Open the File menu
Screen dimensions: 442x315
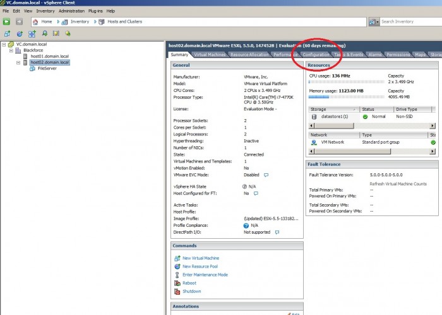coord(6,11)
